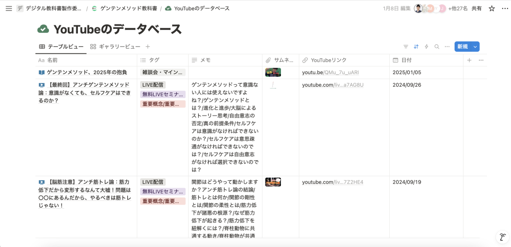Open the 日付 column header menu
511x247 pixels.
coord(407,60)
